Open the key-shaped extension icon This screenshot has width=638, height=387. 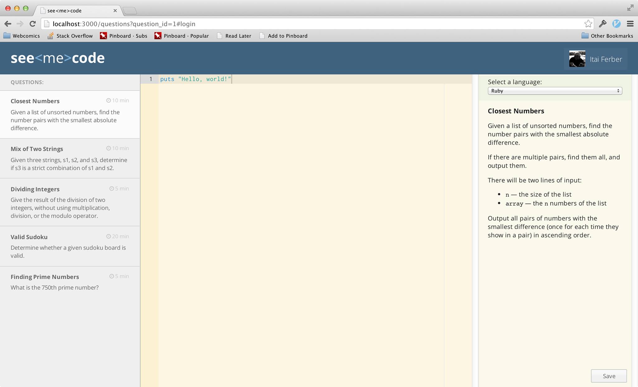(x=602, y=24)
